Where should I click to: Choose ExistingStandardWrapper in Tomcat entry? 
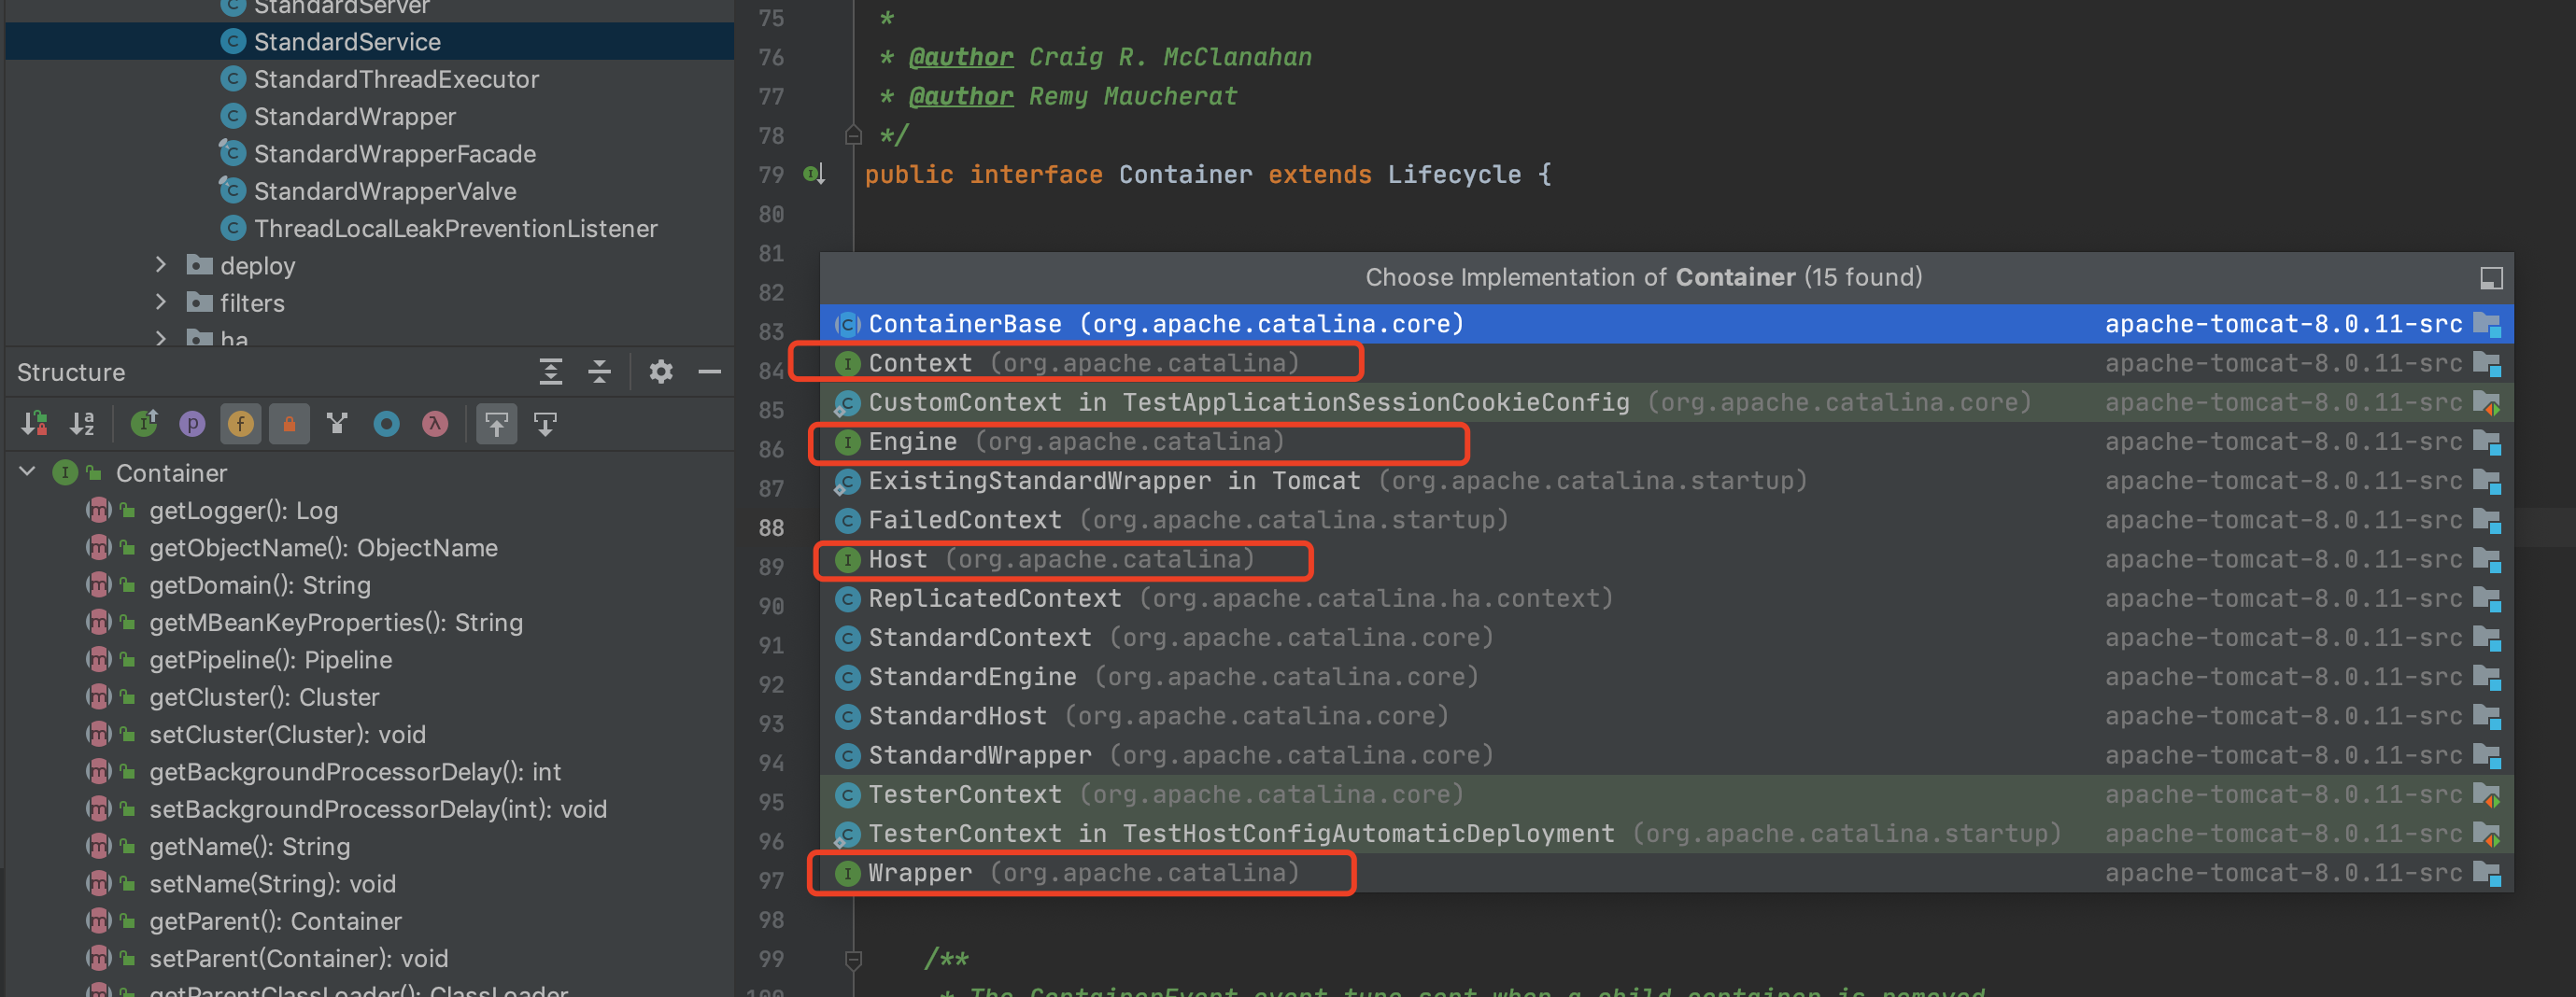pyautogui.click(x=1666, y=481)
